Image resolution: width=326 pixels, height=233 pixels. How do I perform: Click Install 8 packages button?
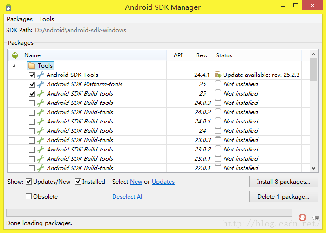[x=283, y=182]
